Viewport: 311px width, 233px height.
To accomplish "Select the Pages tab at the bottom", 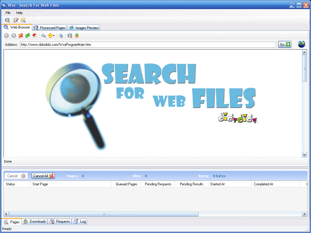I will [12, 222].
